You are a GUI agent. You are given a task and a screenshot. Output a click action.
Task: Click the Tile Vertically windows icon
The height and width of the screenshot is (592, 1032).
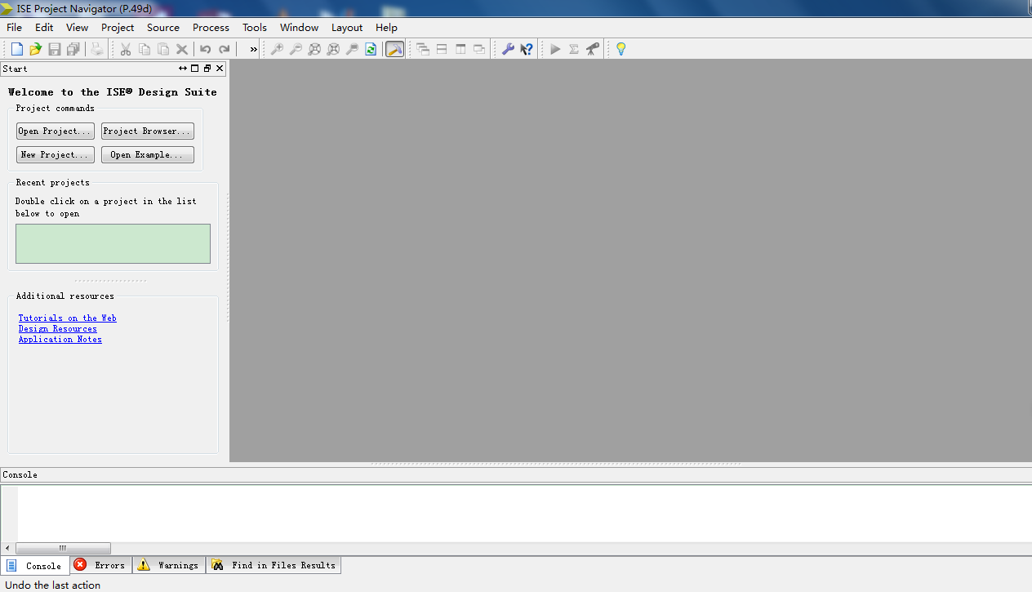[x=460, y=49]
